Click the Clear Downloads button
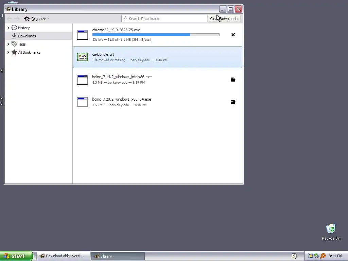Image resolution: width=348 pixels, height=261 pixels. (x=224, y=19)
